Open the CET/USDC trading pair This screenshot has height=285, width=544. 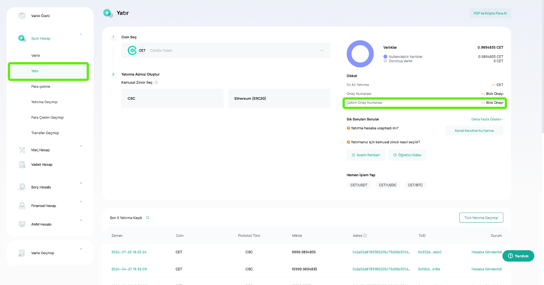[x=388, y=185]
